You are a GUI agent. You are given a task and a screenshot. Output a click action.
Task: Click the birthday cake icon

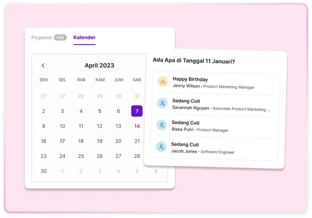(163, 81)
